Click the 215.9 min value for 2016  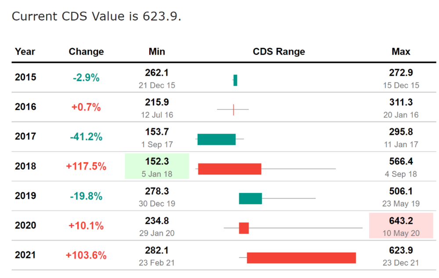[x=157, y=102]
